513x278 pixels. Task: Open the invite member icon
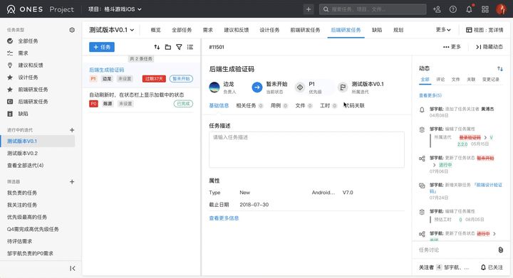pyautogui.click(x=437, y=9)
